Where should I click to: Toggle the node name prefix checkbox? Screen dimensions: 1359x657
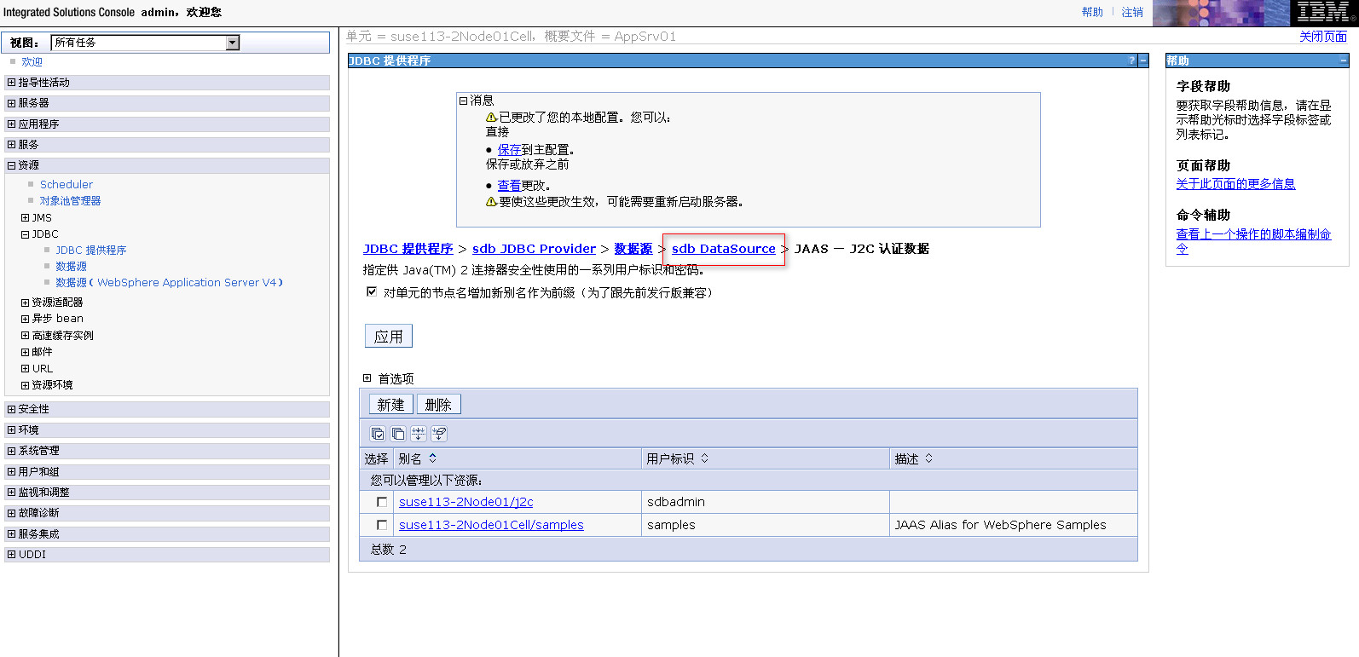coord(372,291)
